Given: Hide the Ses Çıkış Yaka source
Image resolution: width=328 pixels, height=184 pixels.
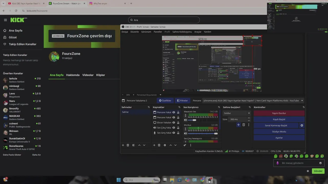Looking at the screenshot, I should click(174, 128).
